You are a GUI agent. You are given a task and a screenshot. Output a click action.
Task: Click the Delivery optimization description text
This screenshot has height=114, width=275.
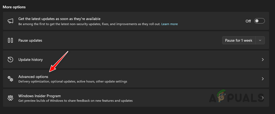click(73, 81)
